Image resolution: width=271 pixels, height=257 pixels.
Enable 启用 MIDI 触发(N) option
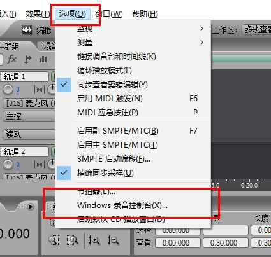click(x=133, y=99)
